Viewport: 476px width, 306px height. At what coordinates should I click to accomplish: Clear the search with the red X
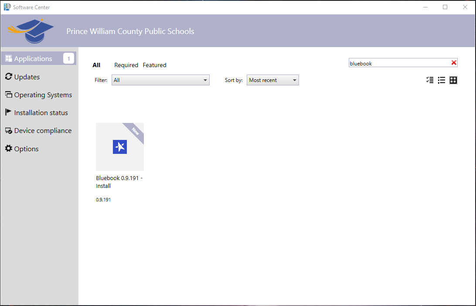click(x=454, y=62)
